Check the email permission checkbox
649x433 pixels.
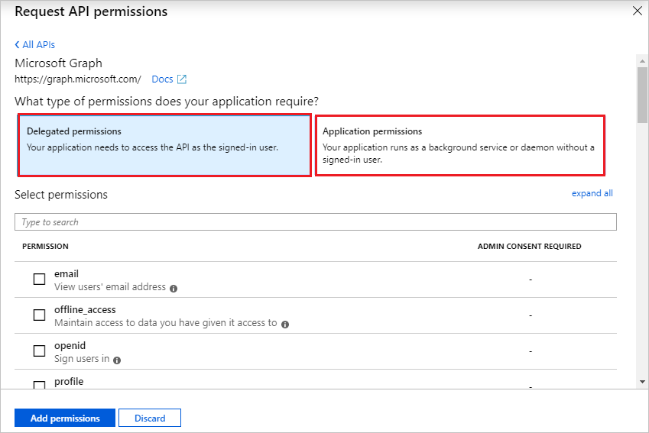pyautogui.click(x=39, y=280)
